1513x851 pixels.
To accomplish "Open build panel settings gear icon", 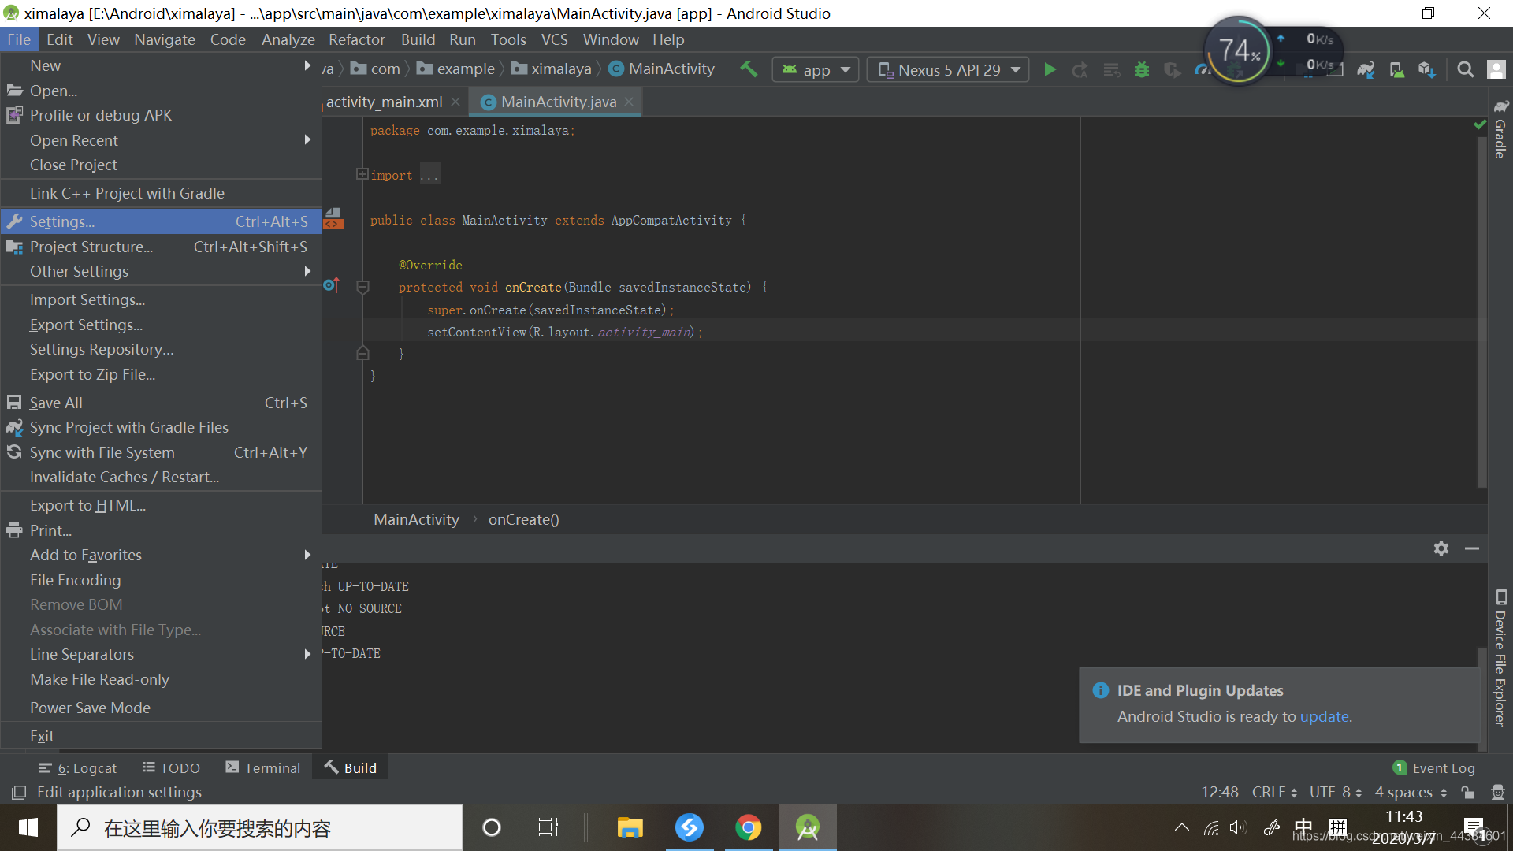I will [x=1441, y=548].
